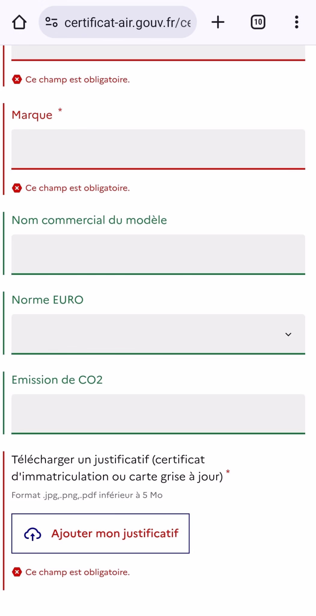316x616 pixels.
Task: Click the Marque field label
Action: pos(32,115)
